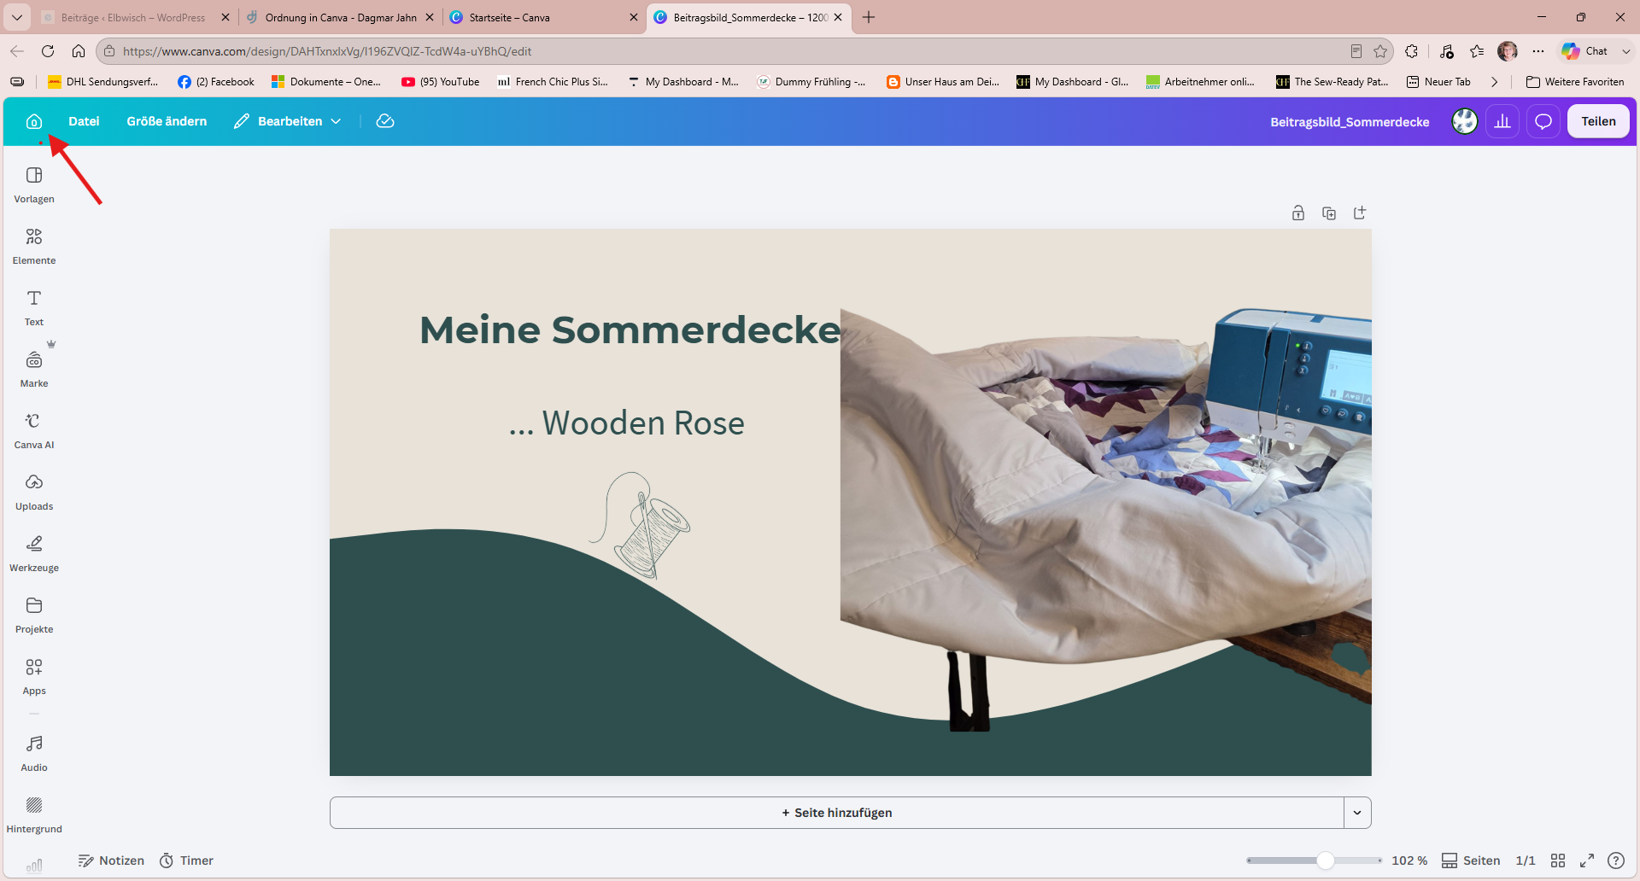Toggle the grid view of pages

(x=1558, y=861)
